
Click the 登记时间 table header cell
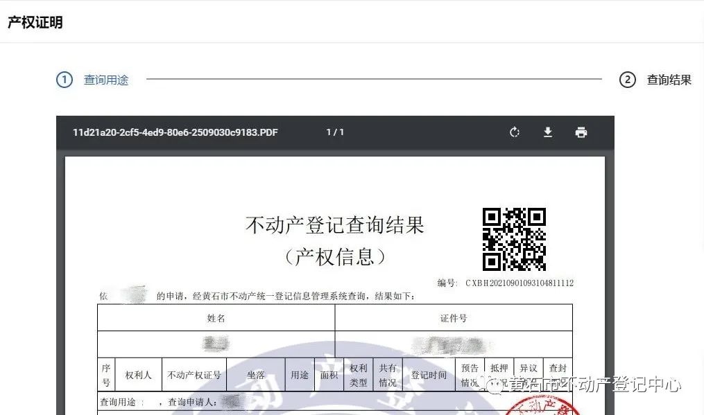429,375
